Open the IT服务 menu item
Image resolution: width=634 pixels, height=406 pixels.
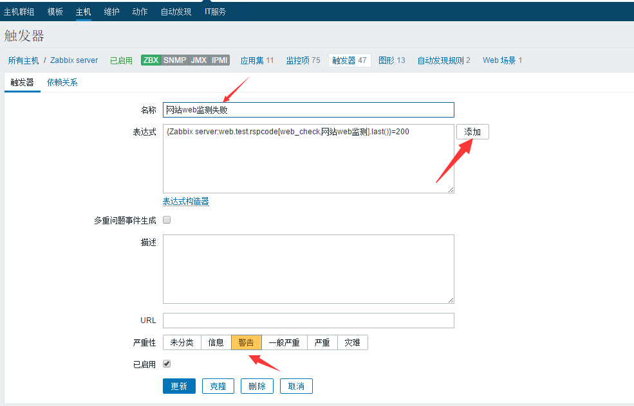point(215,12)
